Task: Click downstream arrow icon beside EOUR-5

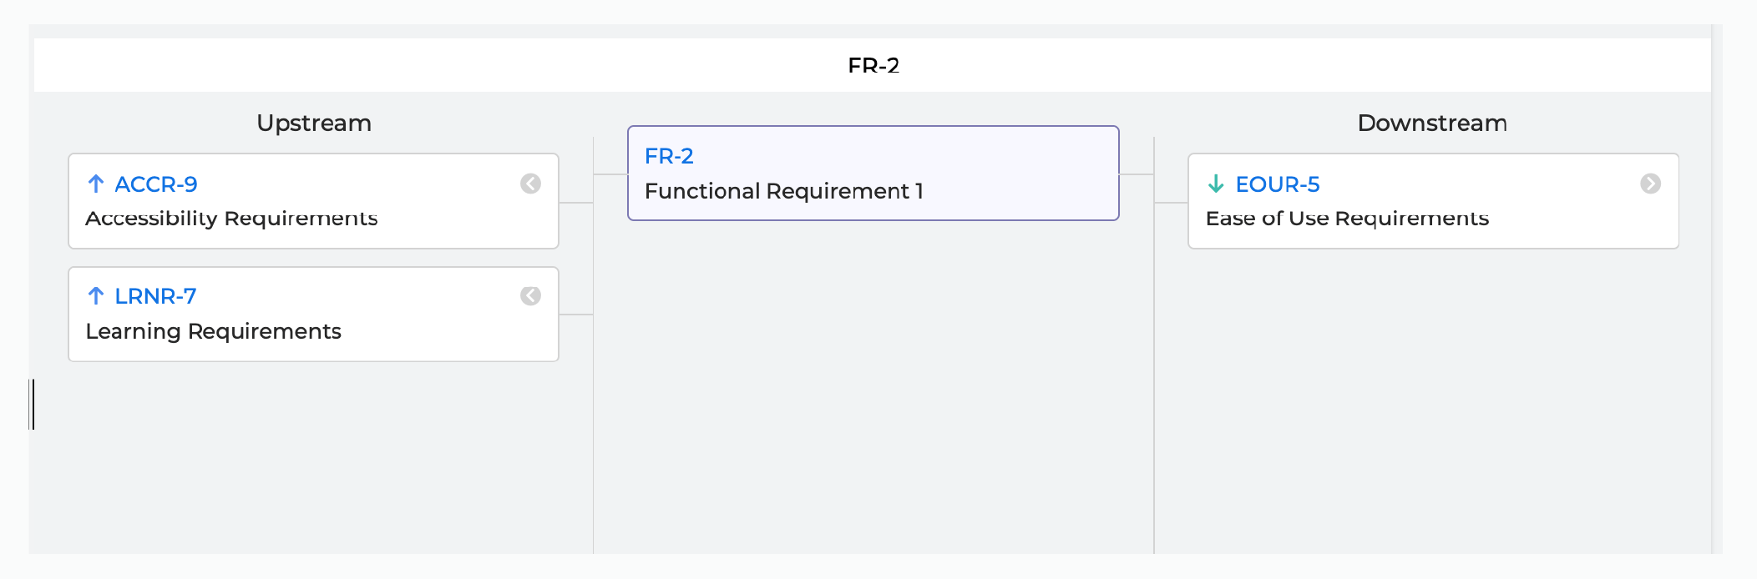Action: (x=1216, y=184)
